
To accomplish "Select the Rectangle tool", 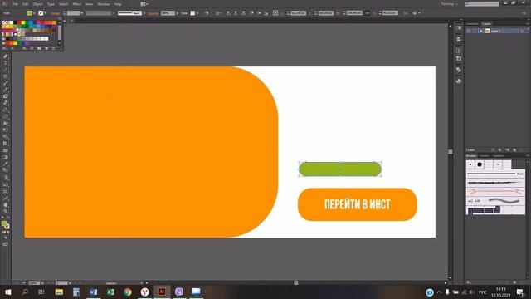I will click(6, 76).
